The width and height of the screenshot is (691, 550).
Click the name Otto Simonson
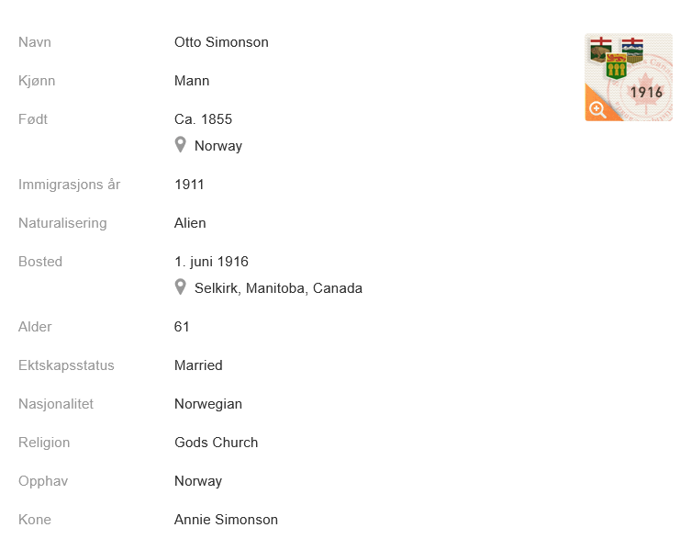[x=221, y=42]
